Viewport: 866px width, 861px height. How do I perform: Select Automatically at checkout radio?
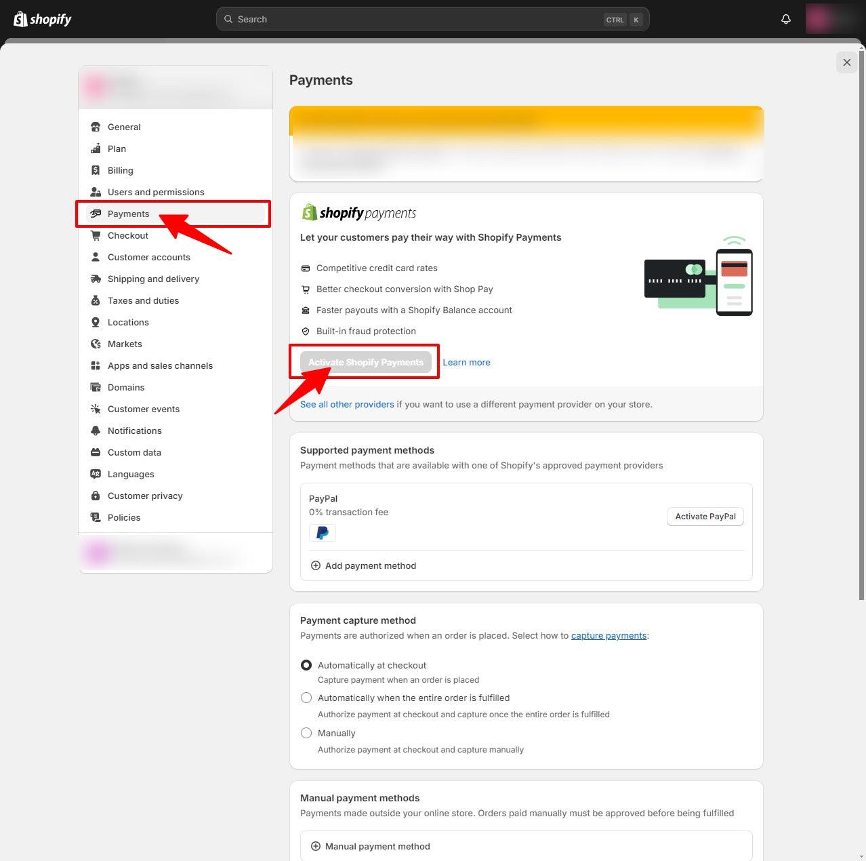pos(306,665)
